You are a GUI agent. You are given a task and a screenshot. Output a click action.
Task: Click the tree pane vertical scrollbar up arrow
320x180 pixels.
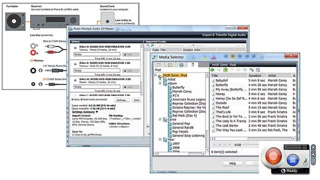pyautogui.click(x=207, y=75)
